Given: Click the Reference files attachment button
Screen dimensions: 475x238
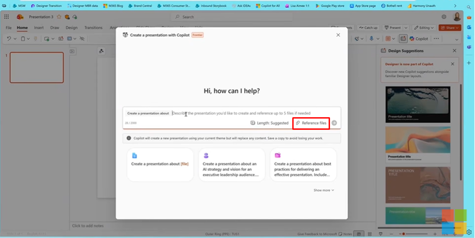Looking at the screenshot, I should 311,123.
